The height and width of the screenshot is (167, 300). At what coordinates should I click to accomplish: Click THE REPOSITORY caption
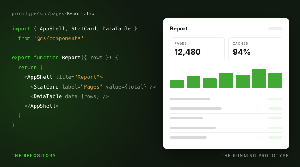(x=34, y=155)
